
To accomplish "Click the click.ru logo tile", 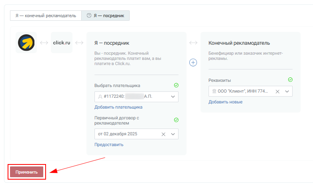I will click(62, 43).
